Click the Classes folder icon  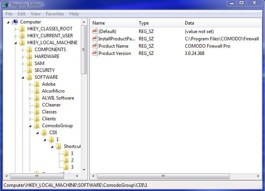(37, 112)
